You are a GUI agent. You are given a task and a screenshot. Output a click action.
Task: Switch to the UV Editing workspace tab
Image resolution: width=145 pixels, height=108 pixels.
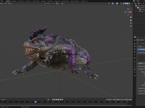pos(28,1)
